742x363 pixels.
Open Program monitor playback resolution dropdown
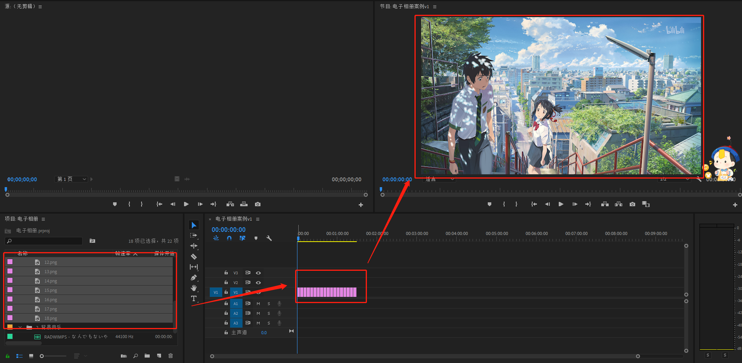[x=674, y=179]
